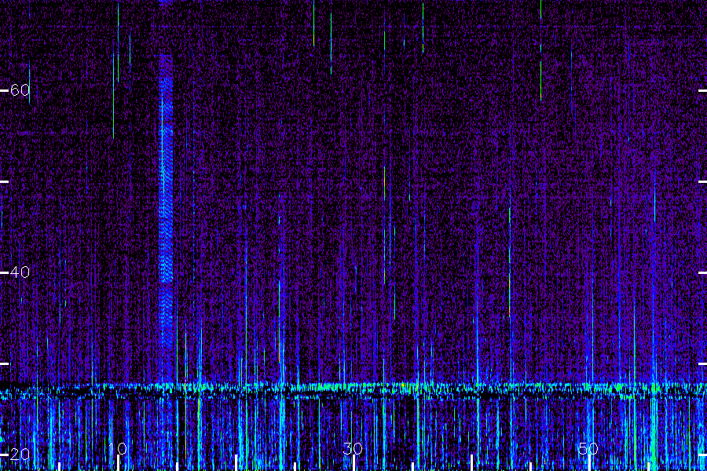This screenshot has width=707, height=471.
Task: Click the "60" label on the vertical axis
Action: click(20, 90)
